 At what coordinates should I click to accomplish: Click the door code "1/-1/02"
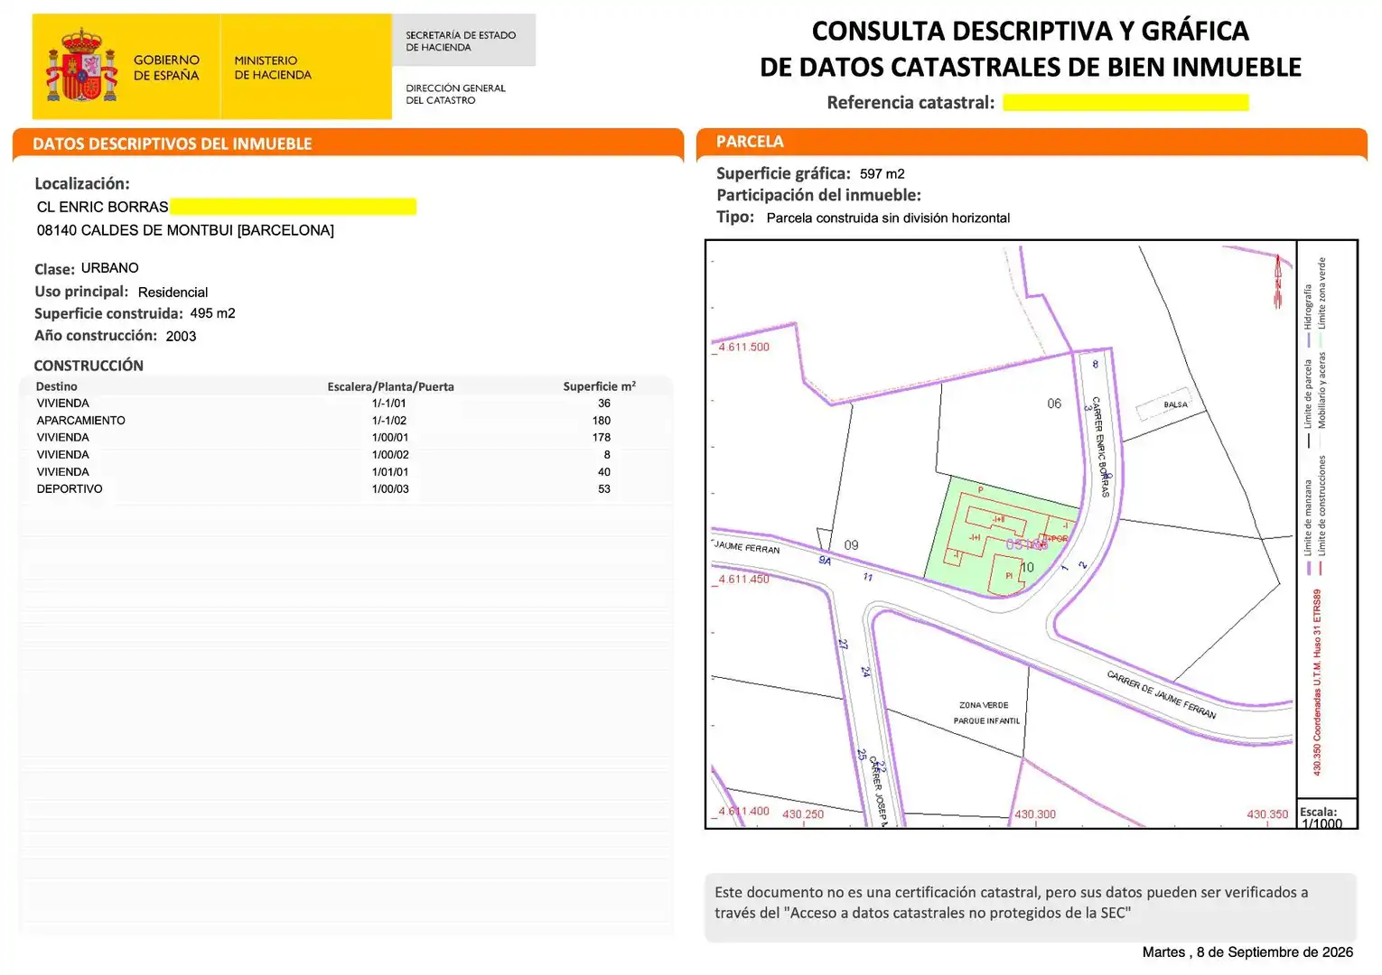[x=389, y=421]
